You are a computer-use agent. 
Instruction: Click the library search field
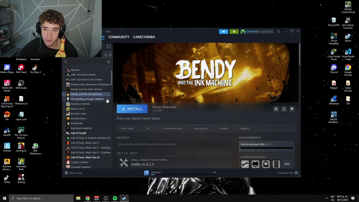pyautogui.click(x=85, y=62)
